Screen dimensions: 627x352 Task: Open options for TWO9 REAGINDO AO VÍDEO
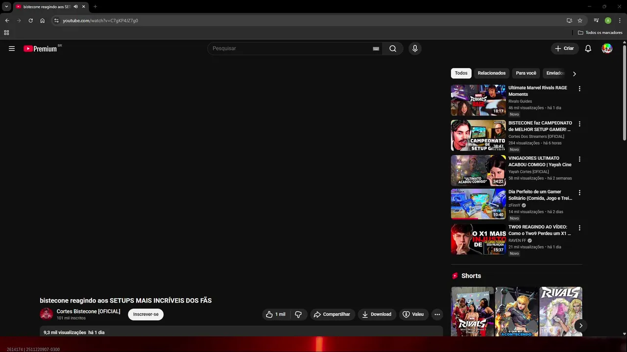tap(579, 228)
